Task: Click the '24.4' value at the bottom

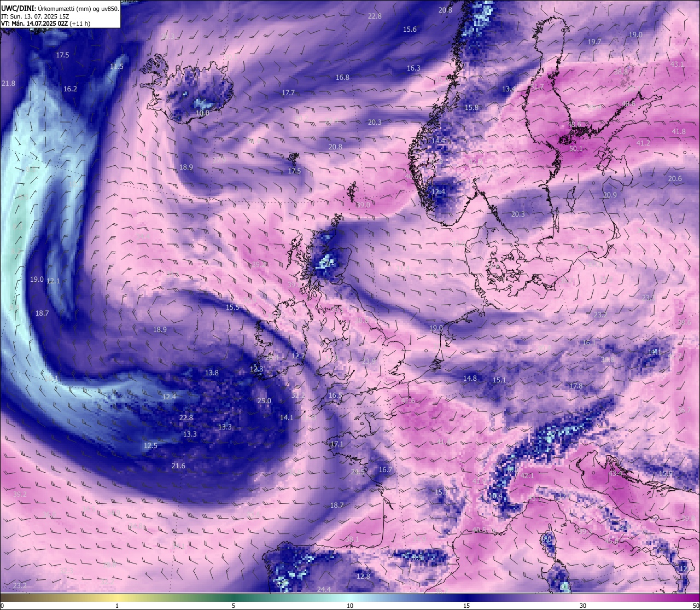Action: coord(324,589)
